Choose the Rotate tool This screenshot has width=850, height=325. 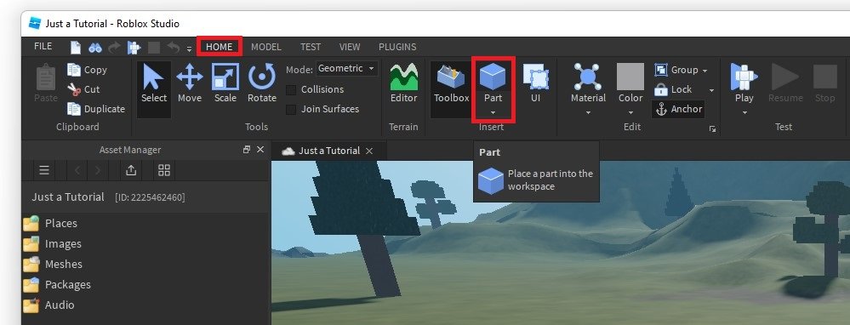pyautogui.click(x=262, y=83)
